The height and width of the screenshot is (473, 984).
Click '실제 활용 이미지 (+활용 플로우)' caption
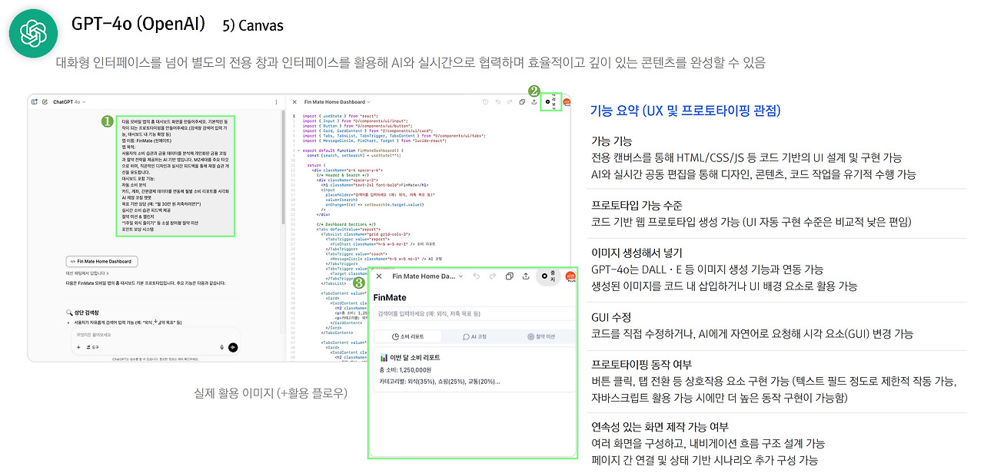click(271, 393)
